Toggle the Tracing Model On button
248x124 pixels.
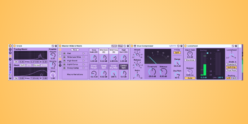(16, 62)
